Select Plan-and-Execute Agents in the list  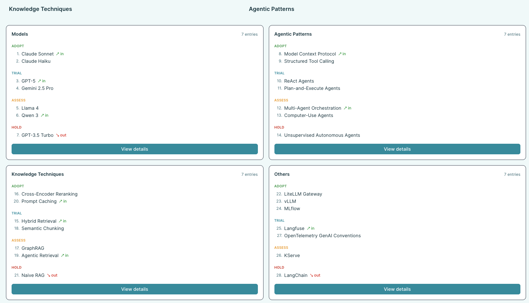(312, 88)
